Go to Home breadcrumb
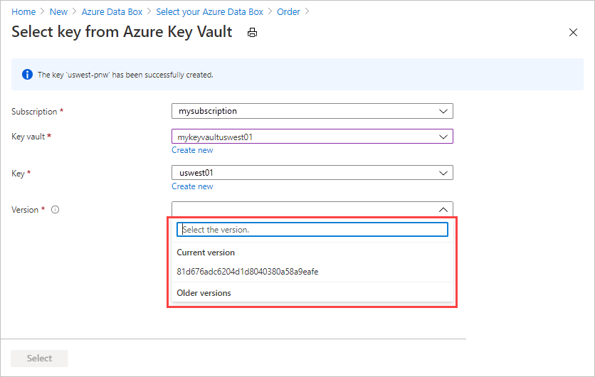 point(23,12)
